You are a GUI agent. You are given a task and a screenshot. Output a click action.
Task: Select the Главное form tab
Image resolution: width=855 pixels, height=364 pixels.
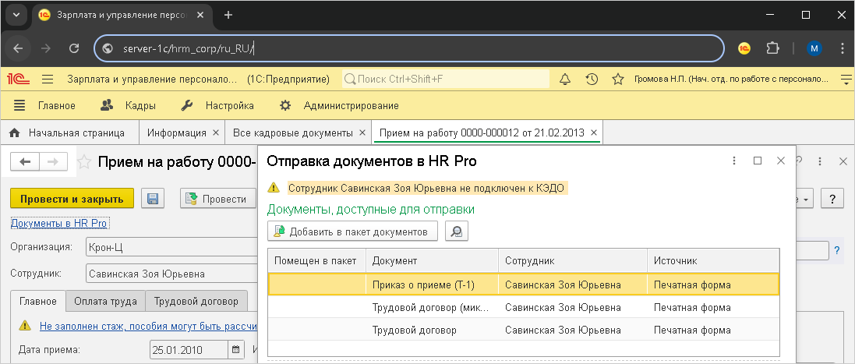pos(38,301)
